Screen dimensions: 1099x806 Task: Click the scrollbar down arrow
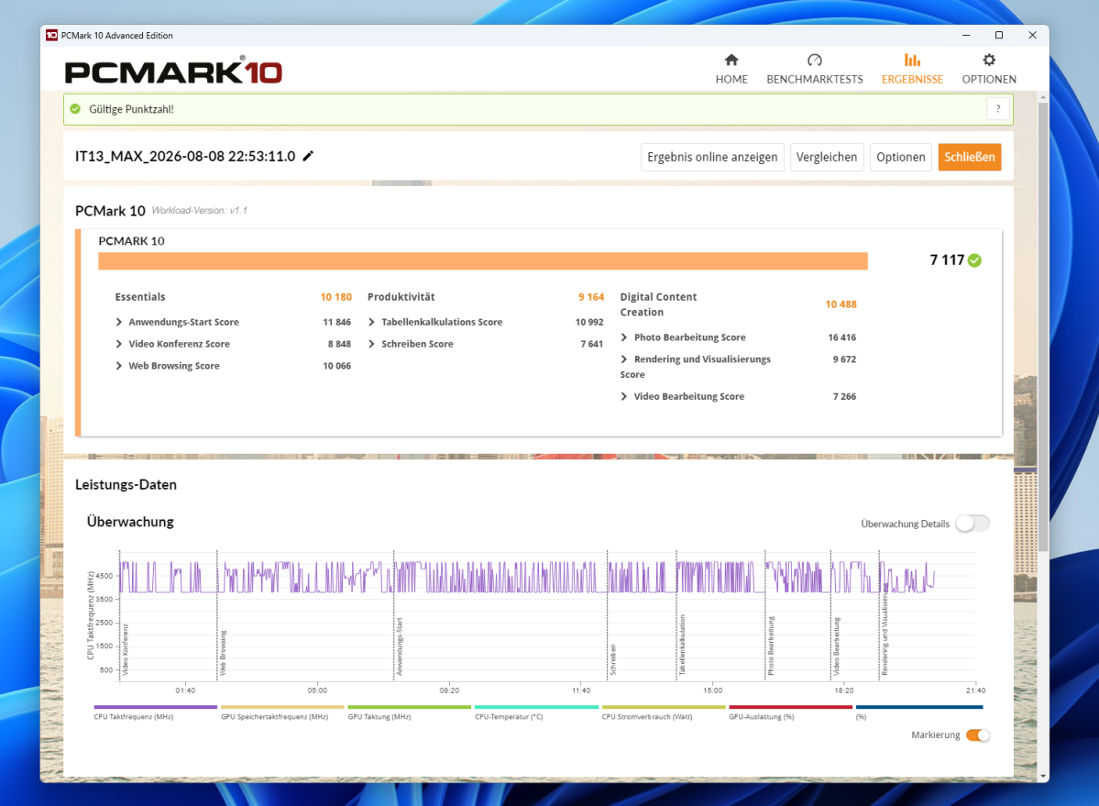1043,777
